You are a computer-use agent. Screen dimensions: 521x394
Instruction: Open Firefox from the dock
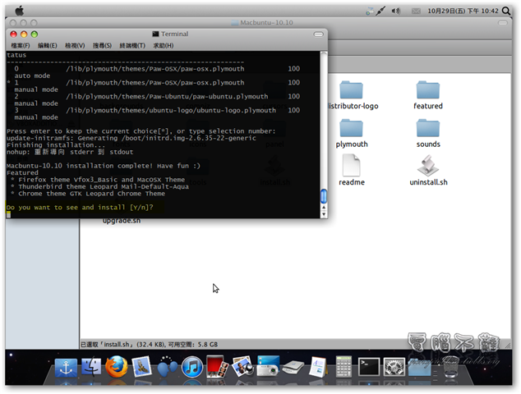(x=116, y=367)
